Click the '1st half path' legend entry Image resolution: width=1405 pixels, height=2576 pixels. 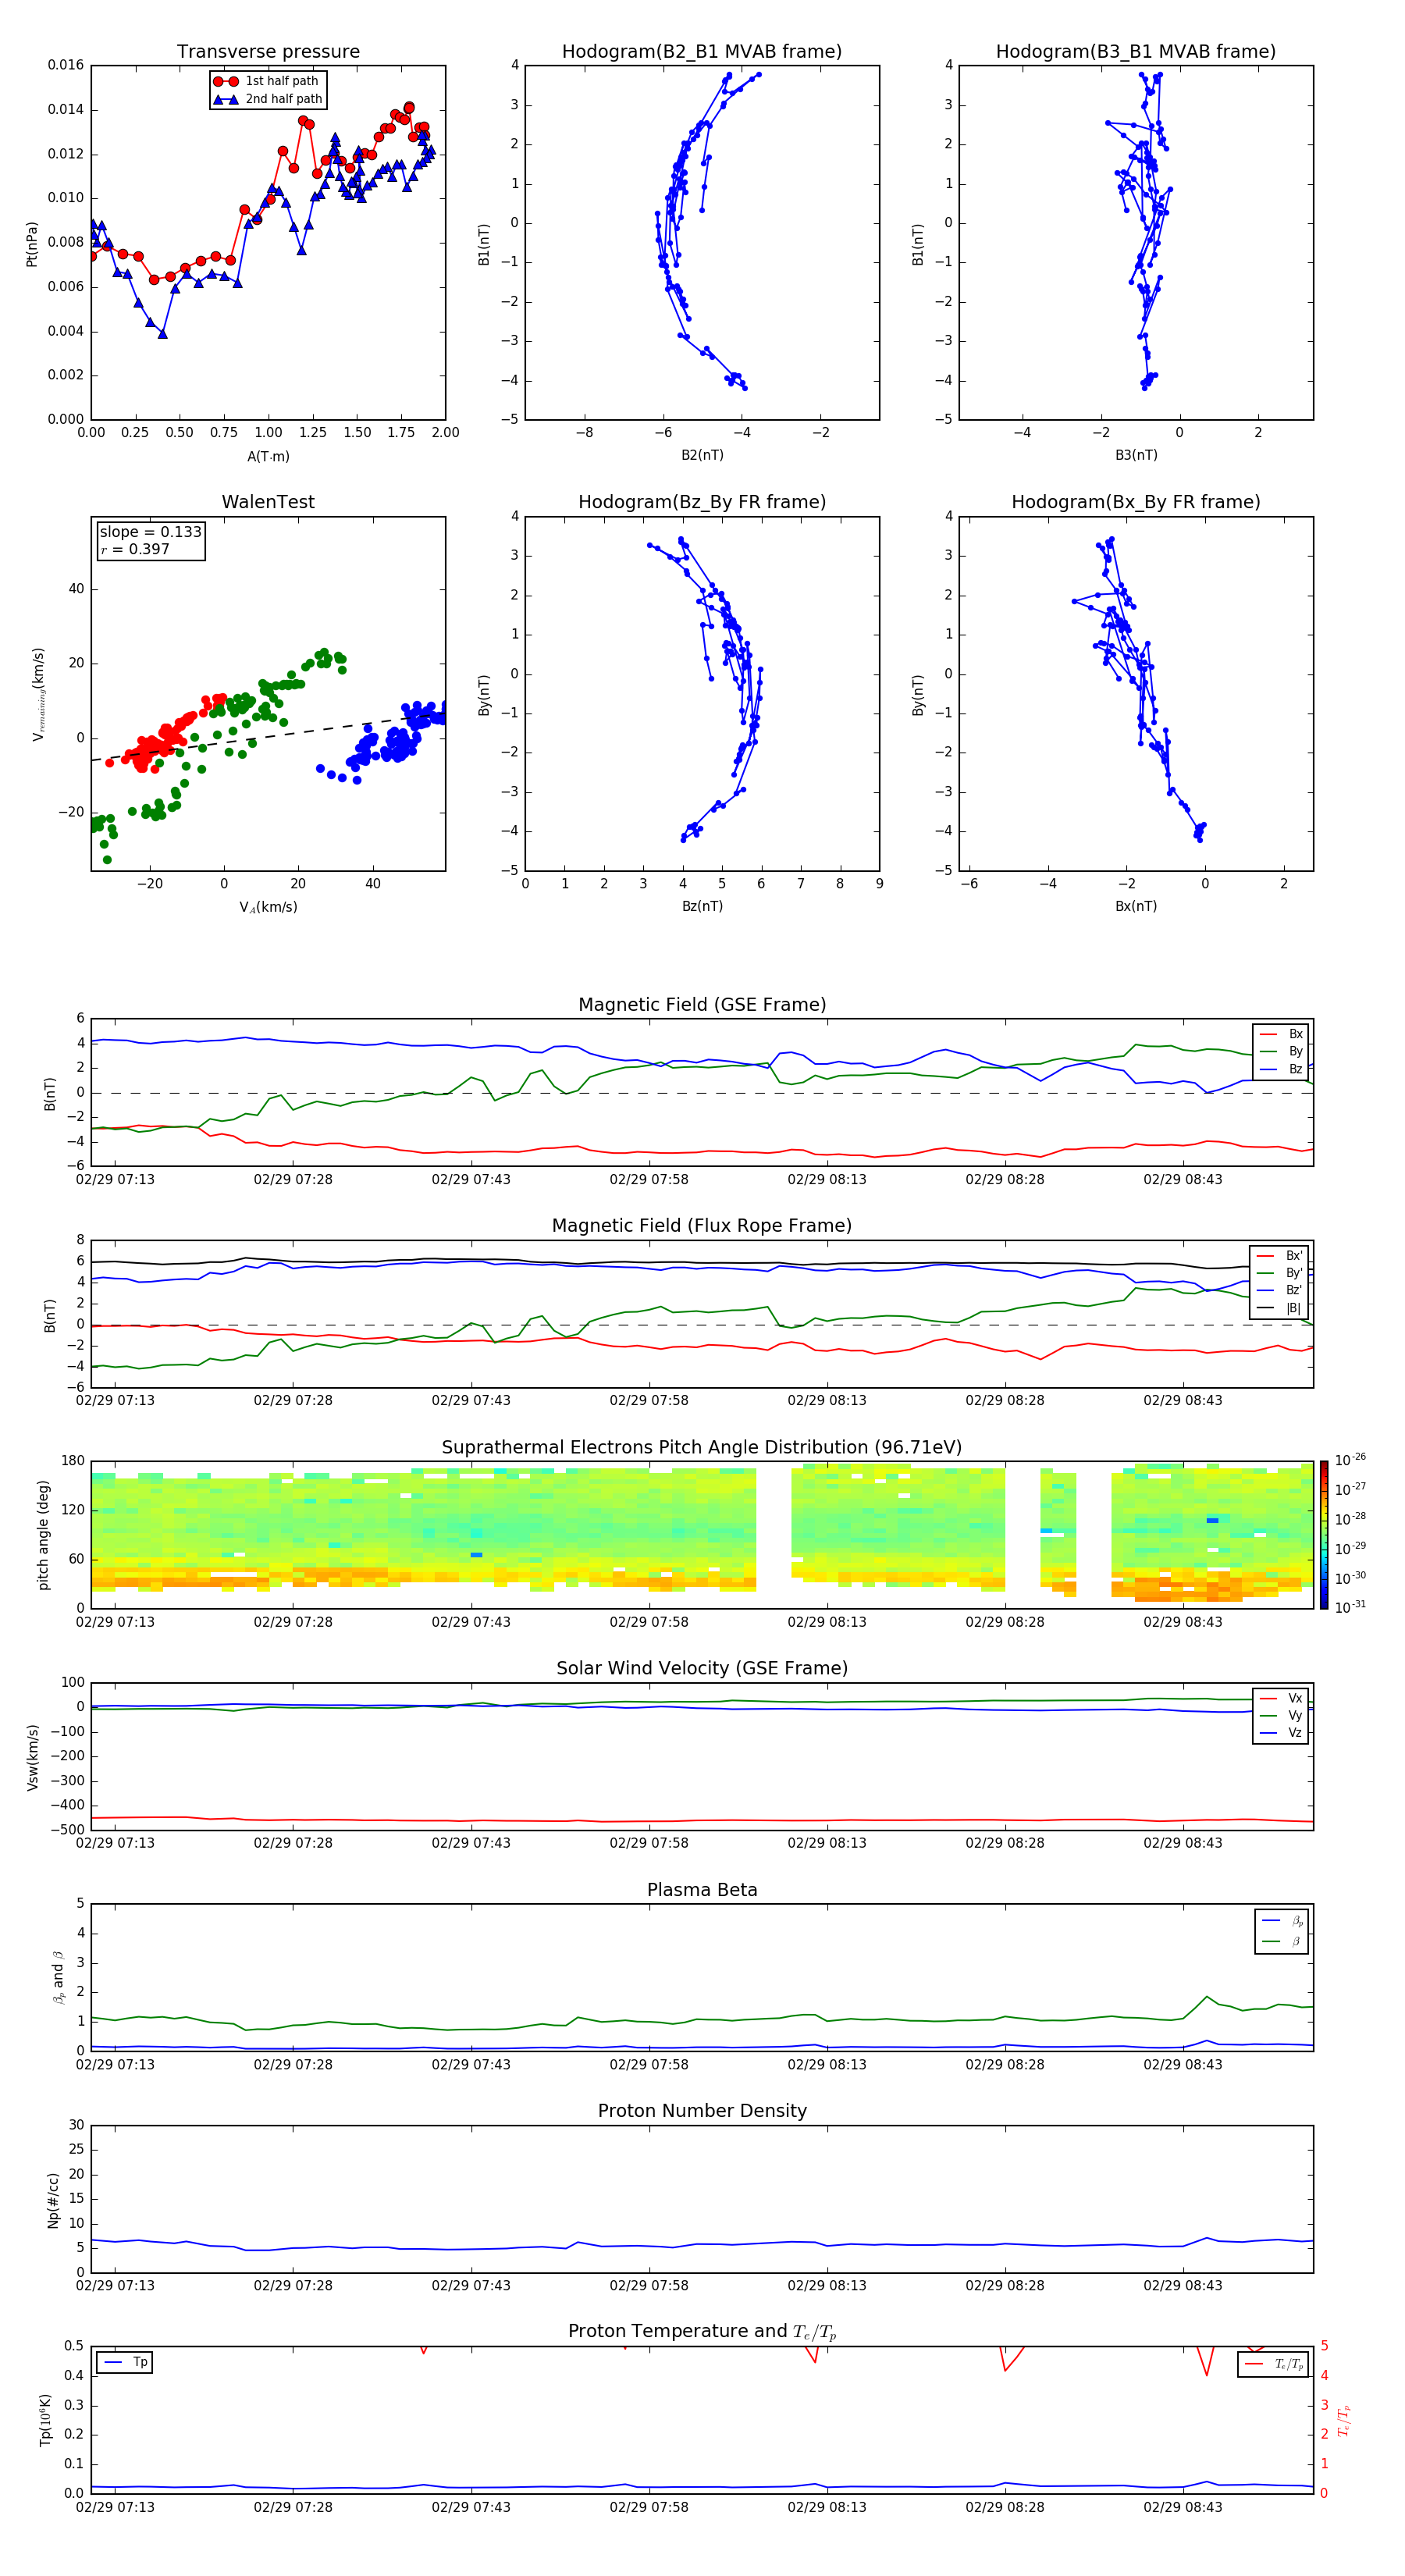tap(267, 81)
